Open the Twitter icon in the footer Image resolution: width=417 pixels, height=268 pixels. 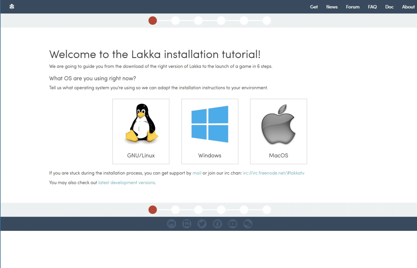coord(202,224)
